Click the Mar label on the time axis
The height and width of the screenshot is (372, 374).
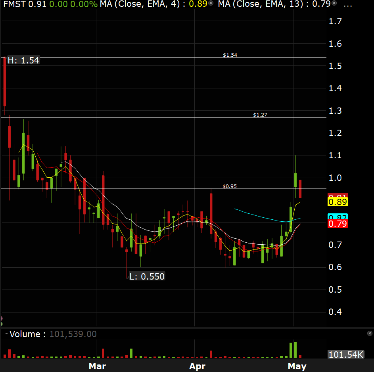tap(97, 366)
